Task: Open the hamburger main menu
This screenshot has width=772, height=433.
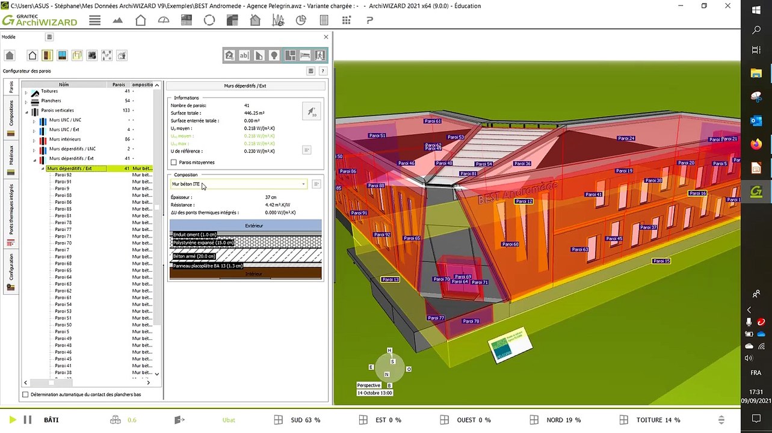Action: [94, 20]
